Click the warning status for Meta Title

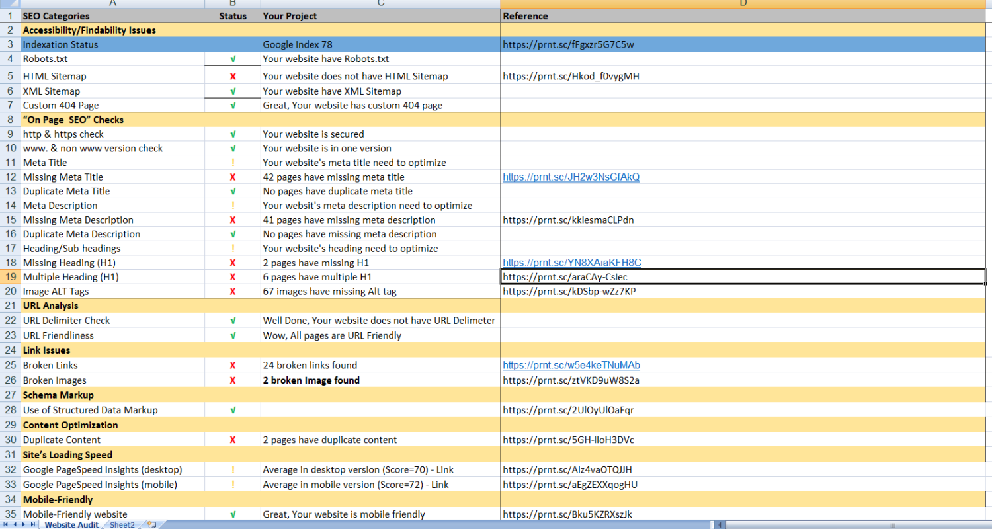[x=233, y=163]
